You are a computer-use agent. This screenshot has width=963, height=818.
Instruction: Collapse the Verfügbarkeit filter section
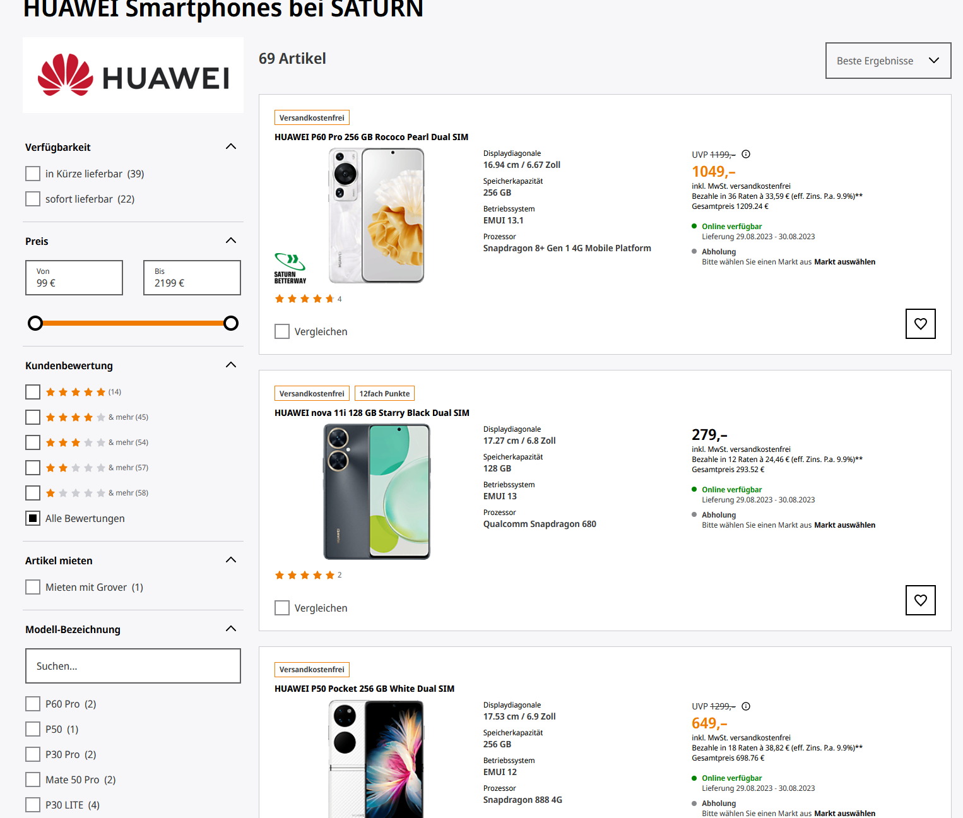pos(231,146)
